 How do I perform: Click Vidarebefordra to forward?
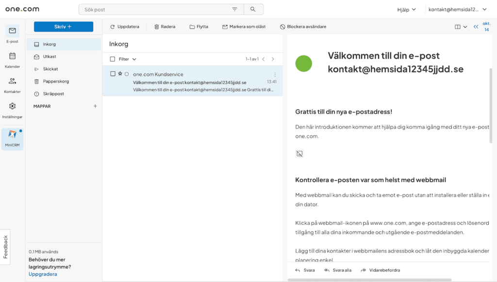click(x=381, y=270)
